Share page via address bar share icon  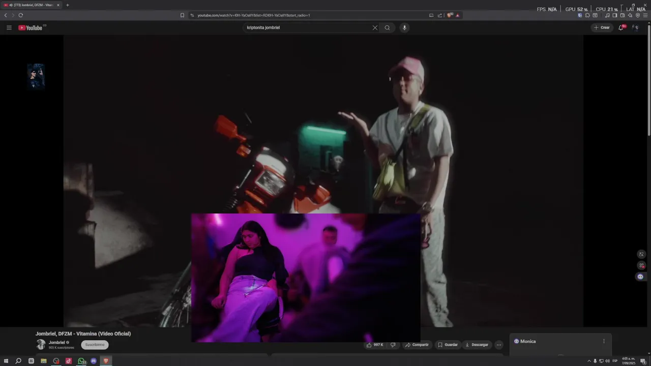[x=440, y=15]
